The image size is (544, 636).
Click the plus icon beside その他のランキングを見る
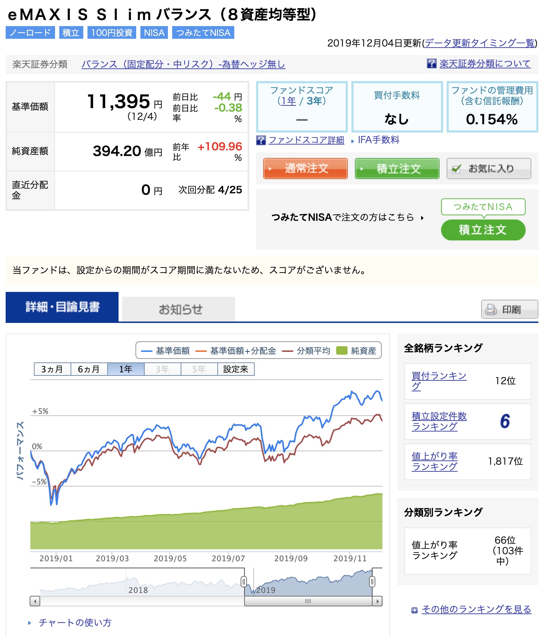tap(415, 610)
